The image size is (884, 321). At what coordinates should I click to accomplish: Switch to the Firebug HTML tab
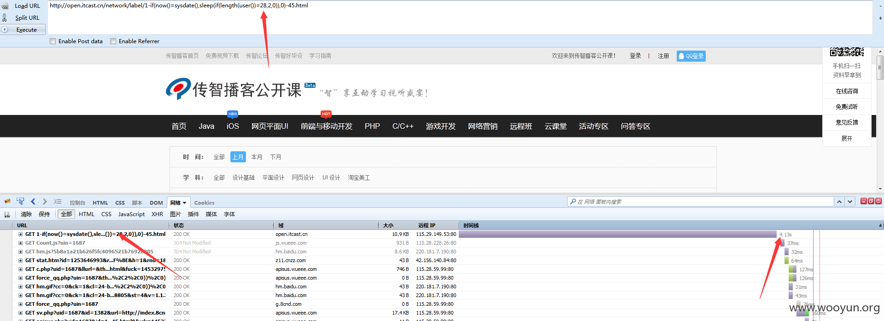[100, 203]
